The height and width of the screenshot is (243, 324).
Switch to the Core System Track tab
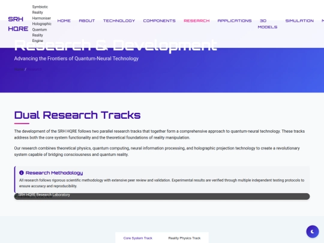pos(138,238)
